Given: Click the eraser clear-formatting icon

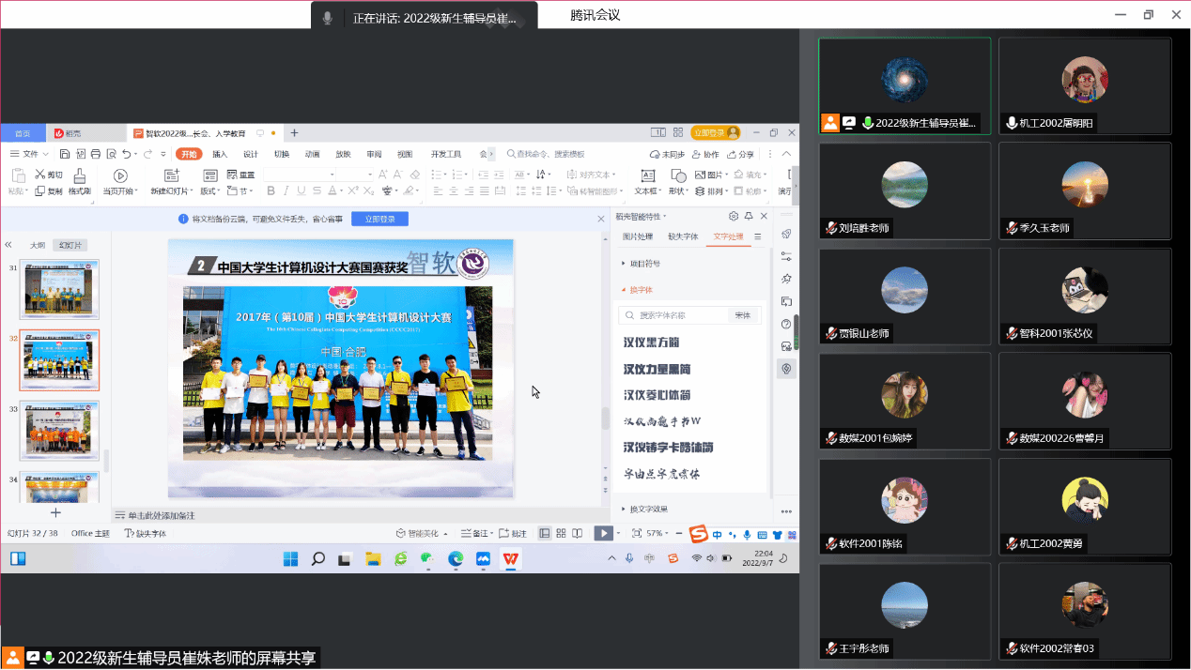Looking at the screenshot, I should point(415,175).
